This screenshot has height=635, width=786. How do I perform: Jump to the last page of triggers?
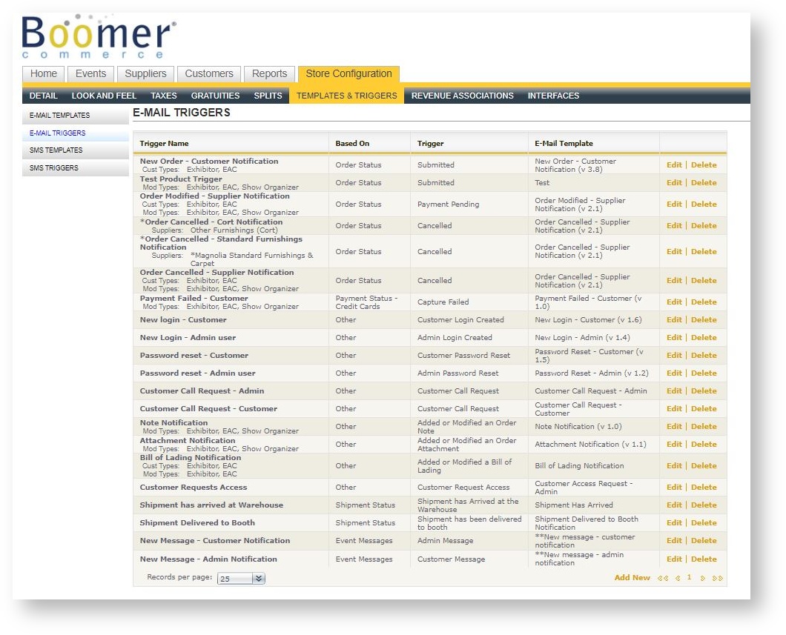(717, 578)
